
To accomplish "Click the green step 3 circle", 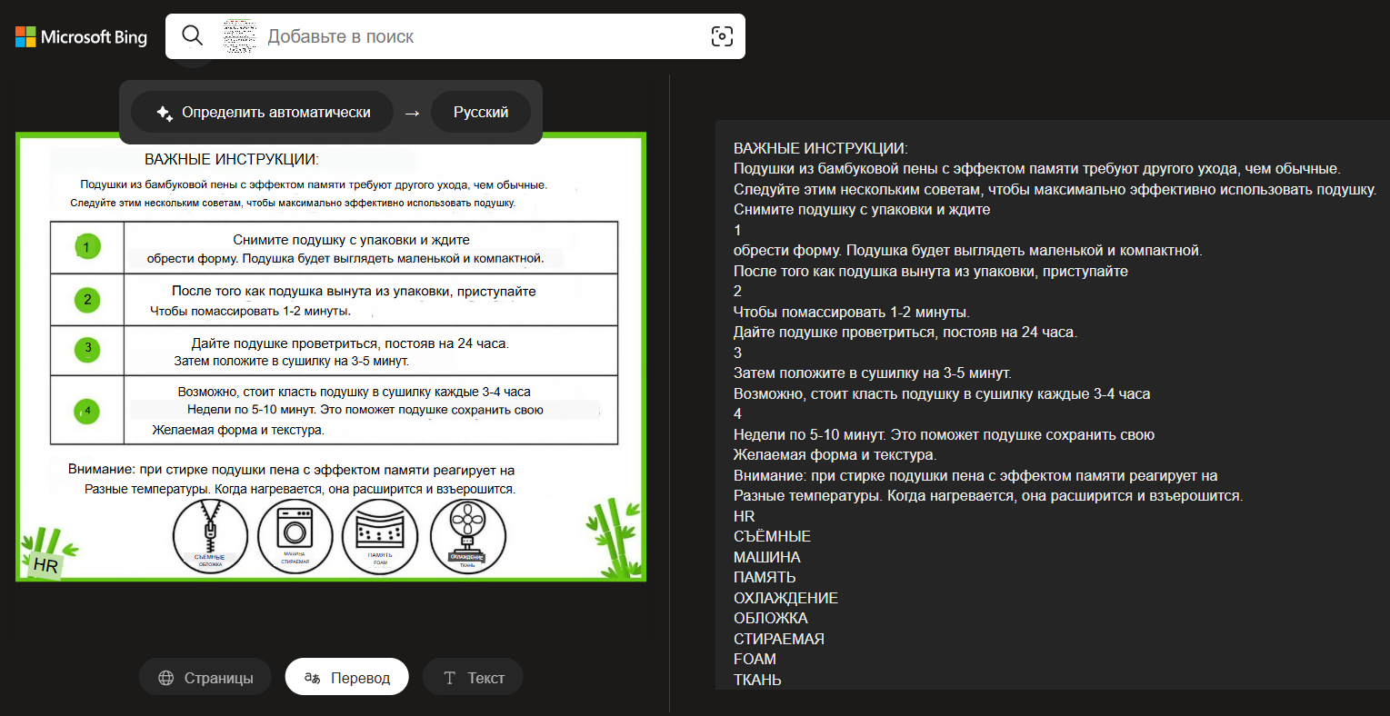I will click(x=87, y=348).
